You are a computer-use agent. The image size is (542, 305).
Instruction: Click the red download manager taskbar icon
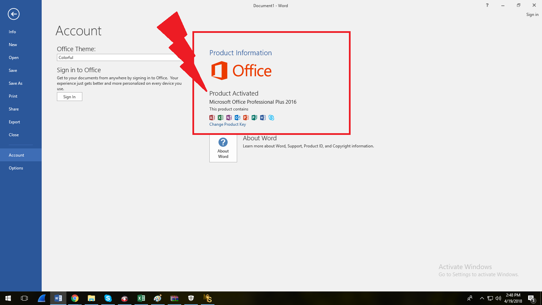click(x=125, y=298)
